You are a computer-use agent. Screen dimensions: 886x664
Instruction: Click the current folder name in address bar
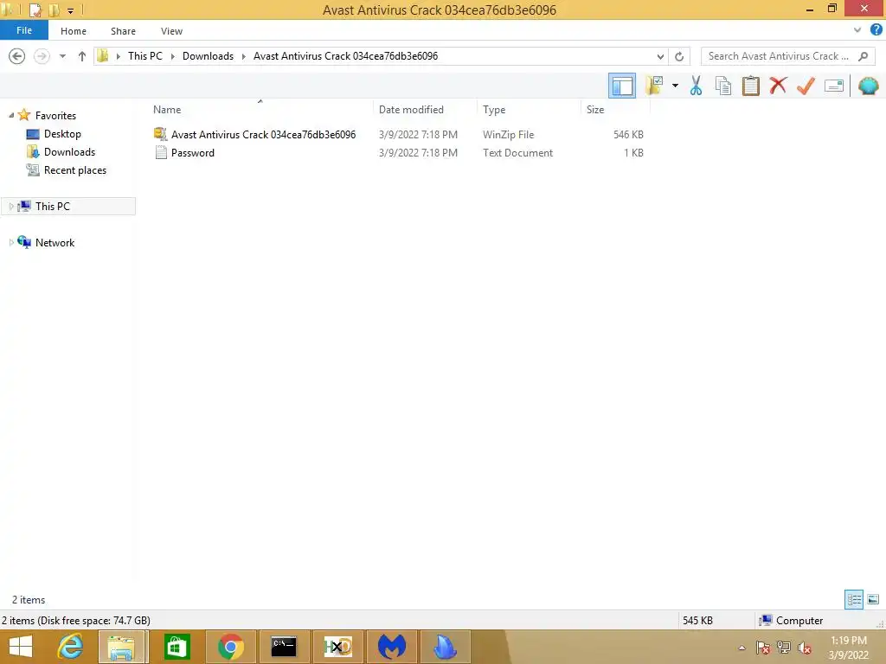345,56
